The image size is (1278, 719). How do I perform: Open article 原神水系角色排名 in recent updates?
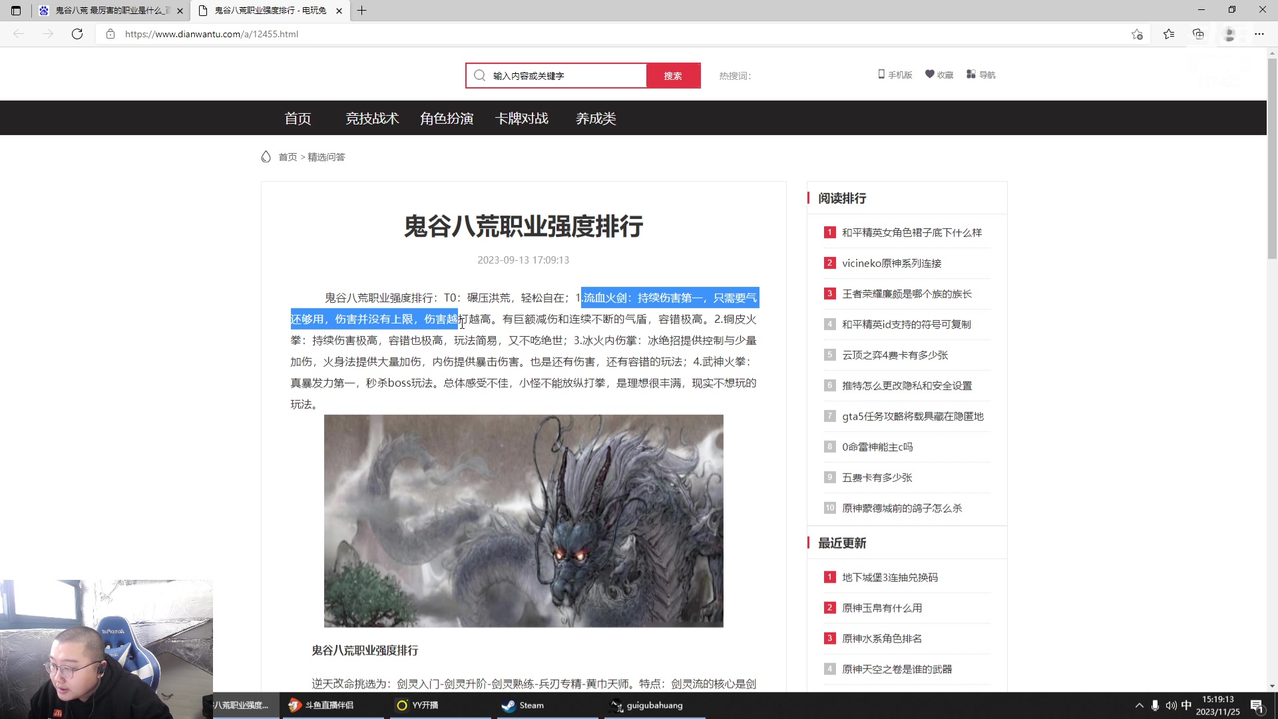[x=882, y=638]
